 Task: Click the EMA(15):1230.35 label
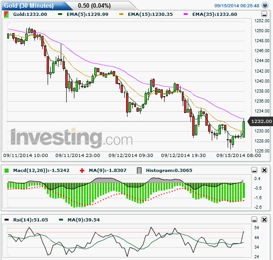pos(150,14)
